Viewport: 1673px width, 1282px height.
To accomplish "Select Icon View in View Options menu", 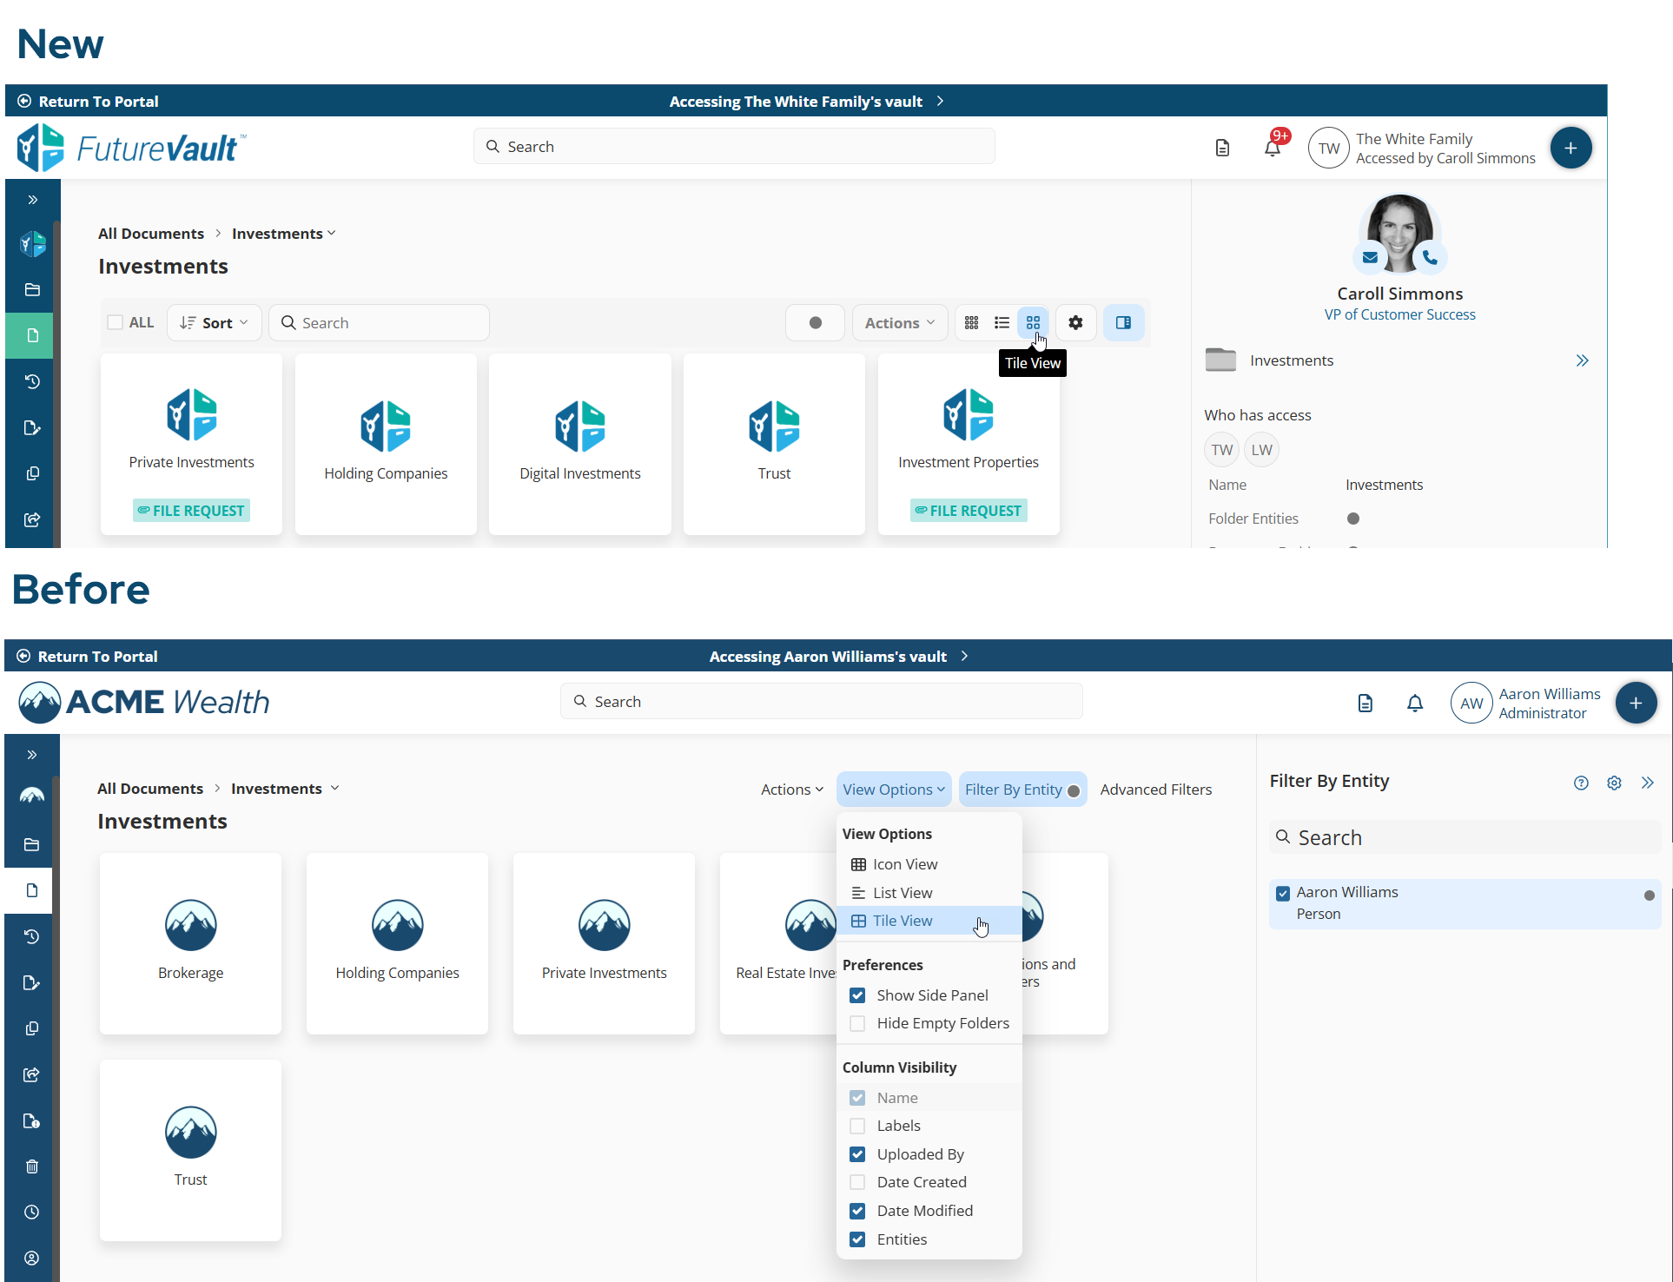I will coord(904,864).
